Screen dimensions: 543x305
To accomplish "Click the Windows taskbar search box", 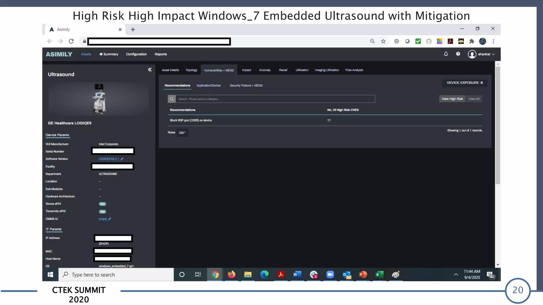I will tap(116, 275).
